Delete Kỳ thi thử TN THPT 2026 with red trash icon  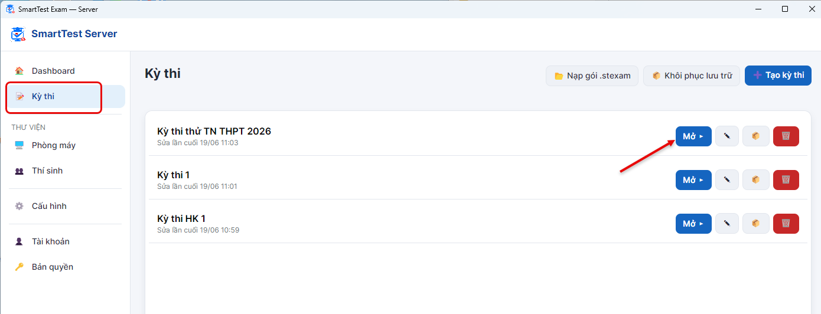click(786, 136)
